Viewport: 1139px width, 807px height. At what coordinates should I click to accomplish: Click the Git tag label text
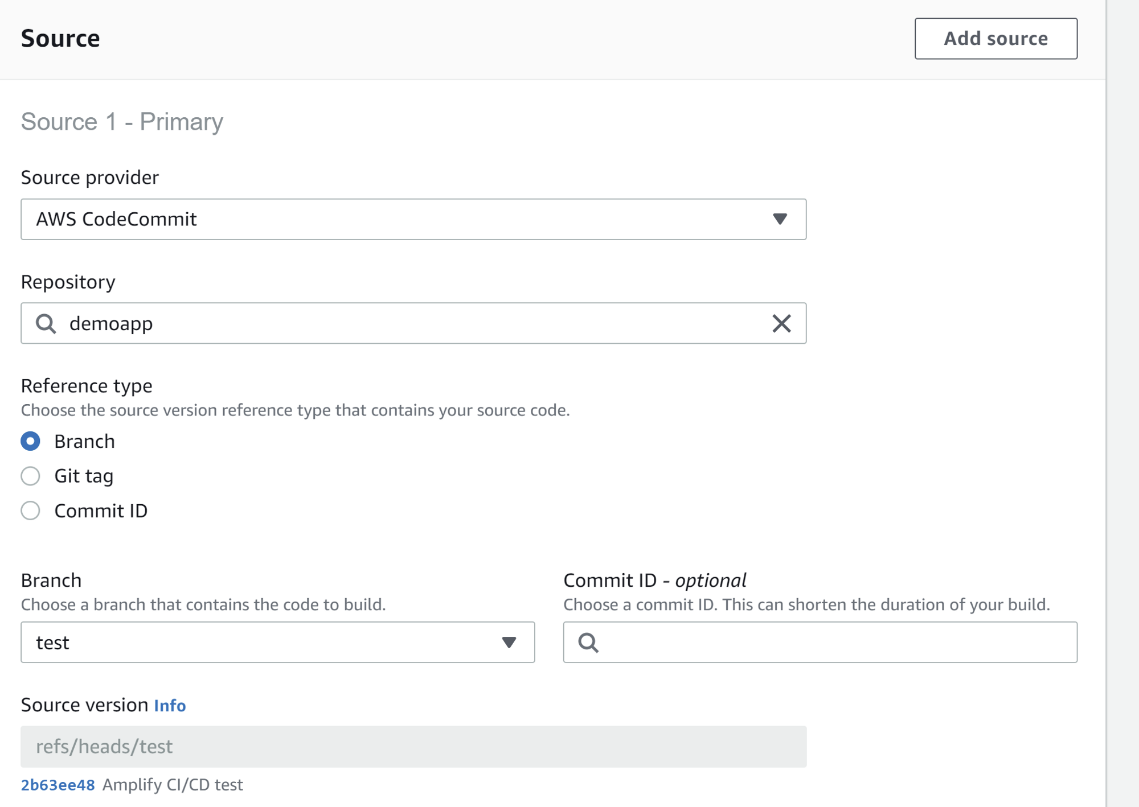pos(84,476)
